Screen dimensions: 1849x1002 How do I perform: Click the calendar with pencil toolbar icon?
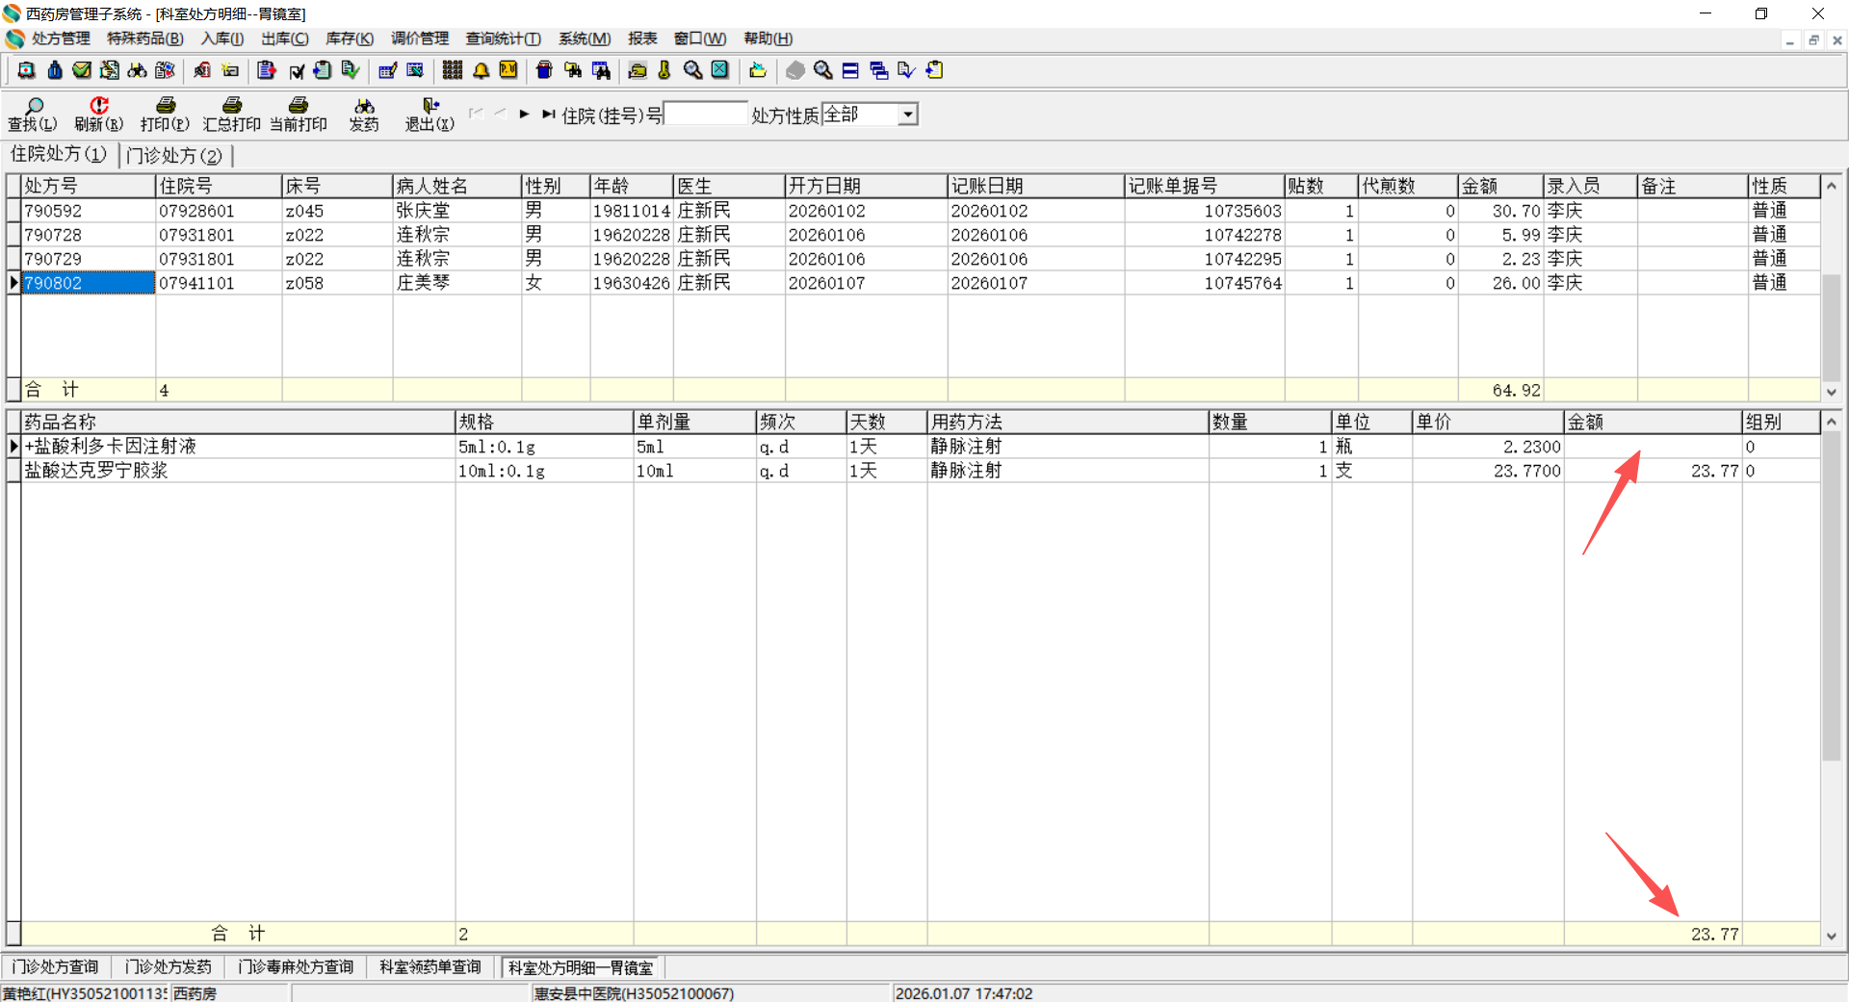point(388,70)
